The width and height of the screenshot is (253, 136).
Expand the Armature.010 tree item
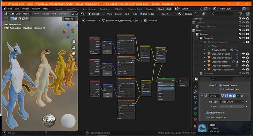(x=205, y=50)
